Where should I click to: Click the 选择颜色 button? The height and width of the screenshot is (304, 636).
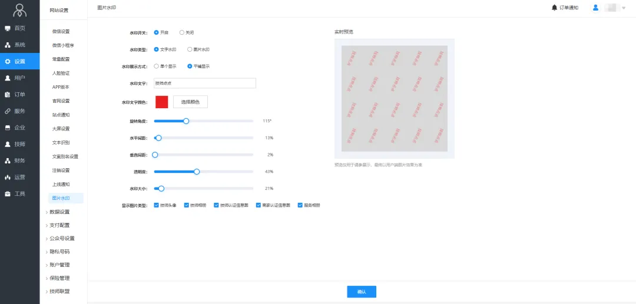coord(190,102)
